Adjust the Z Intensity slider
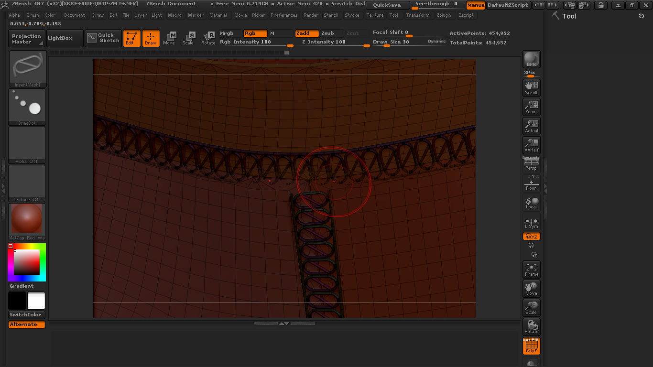Viewport: 653px width, 367px height. (336, 42)
